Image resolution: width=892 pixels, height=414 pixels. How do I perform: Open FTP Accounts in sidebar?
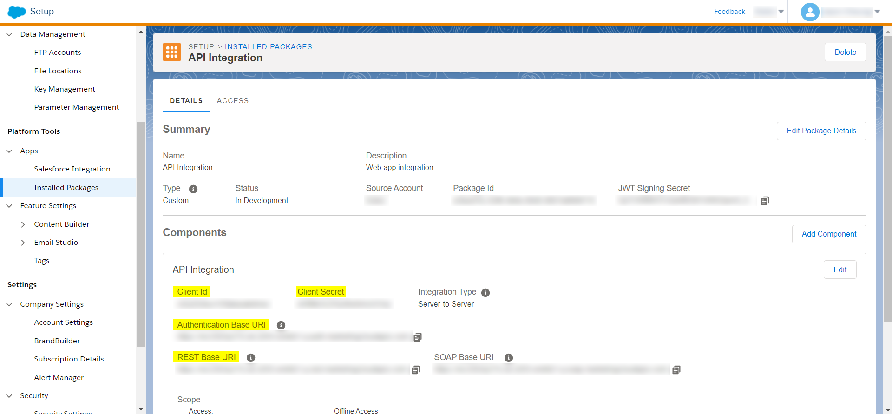click(x=58, y=53)
